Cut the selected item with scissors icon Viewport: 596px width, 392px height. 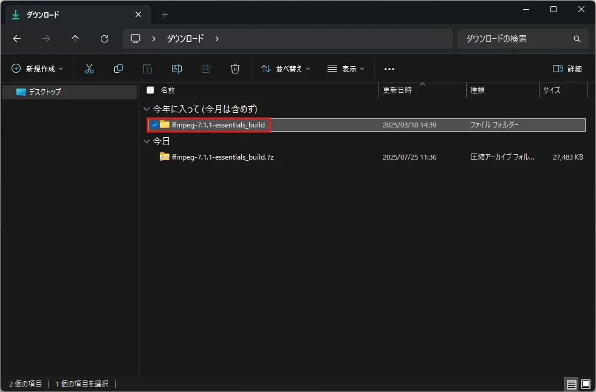(89, 69)
